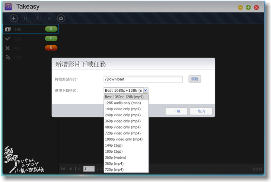Choose 144p video only (mp4)
Viewport: 271px width, 182px height.
tap(126, 109)
